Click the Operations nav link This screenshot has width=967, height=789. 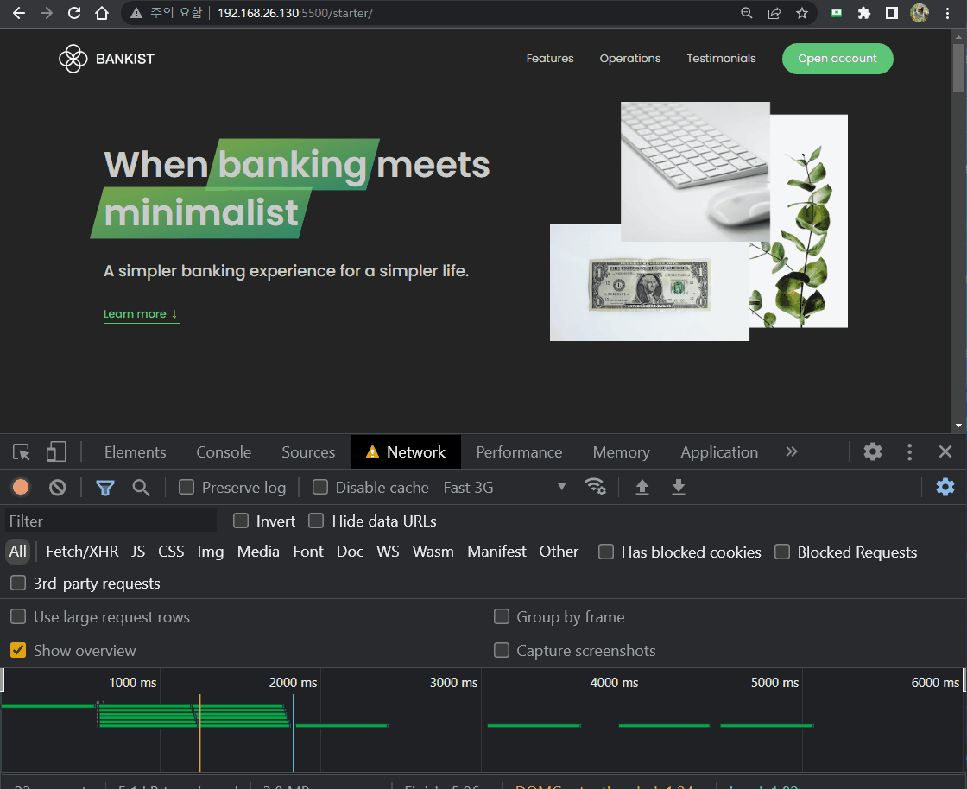click(630, 59)
